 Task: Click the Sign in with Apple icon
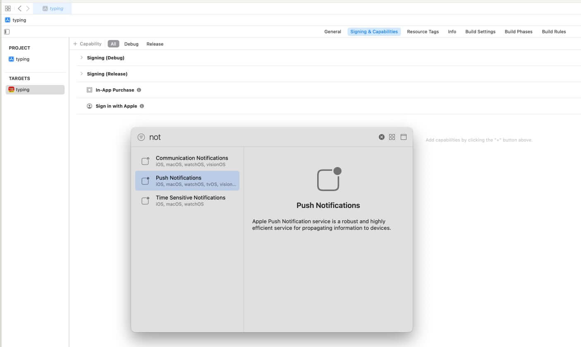pos(89,106)
